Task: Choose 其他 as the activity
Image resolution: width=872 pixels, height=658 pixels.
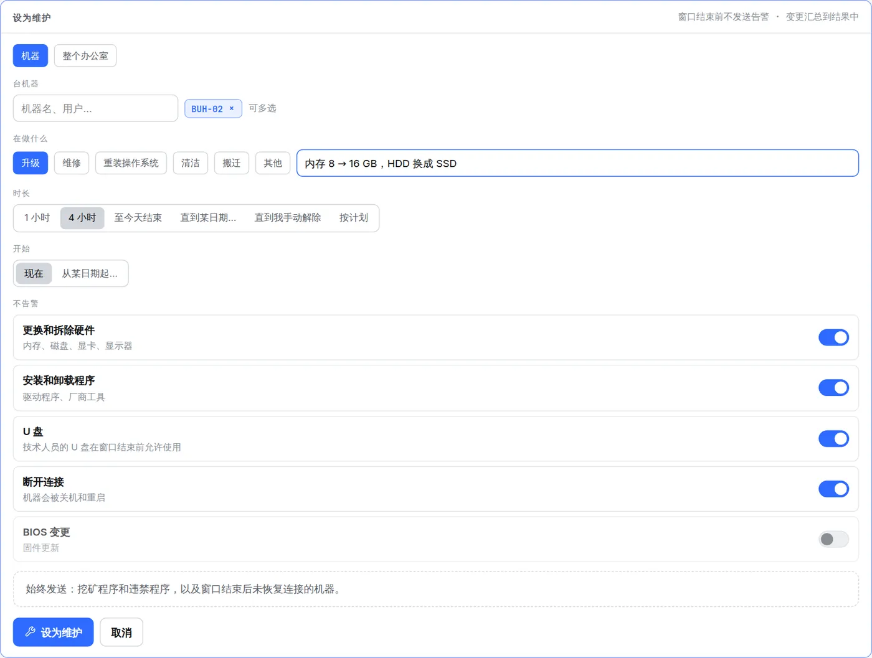Action: (273, 163)
